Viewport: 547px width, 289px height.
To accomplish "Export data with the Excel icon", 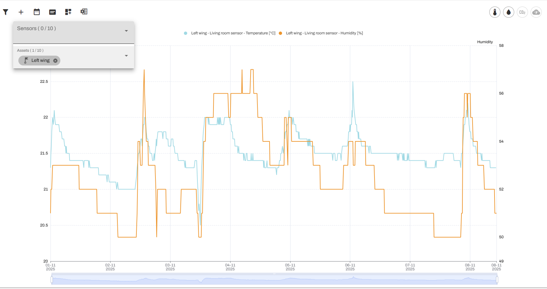I will [x=84, y=12].
